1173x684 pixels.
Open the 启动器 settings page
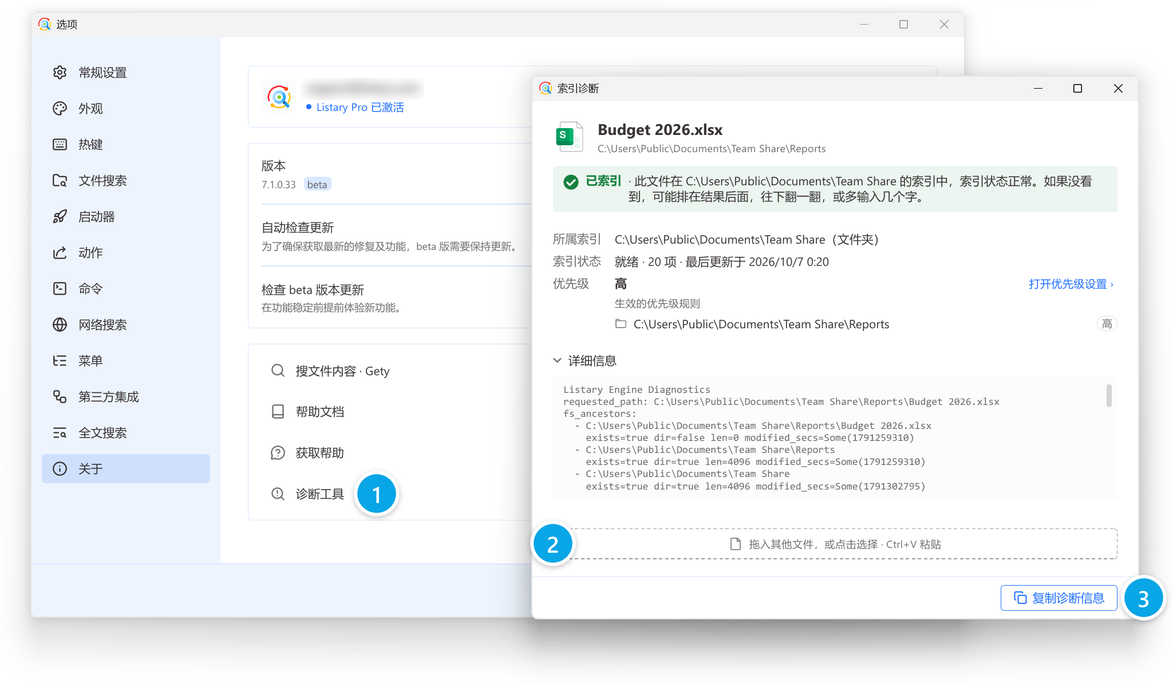click(126, 217)
